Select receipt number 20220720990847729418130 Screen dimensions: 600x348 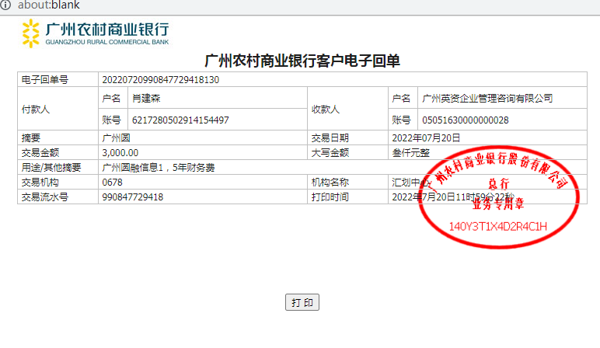point(160,79)
